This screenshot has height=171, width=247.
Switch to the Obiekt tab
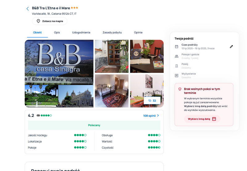[x=37, y=32]
